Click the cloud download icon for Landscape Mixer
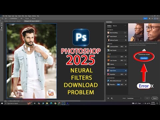The image size is (160, 120). pyautogui.click(x=126, y=47)
